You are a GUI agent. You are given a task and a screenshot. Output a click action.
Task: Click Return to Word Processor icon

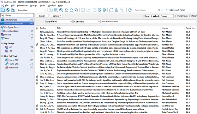click(x=104, y=10)
